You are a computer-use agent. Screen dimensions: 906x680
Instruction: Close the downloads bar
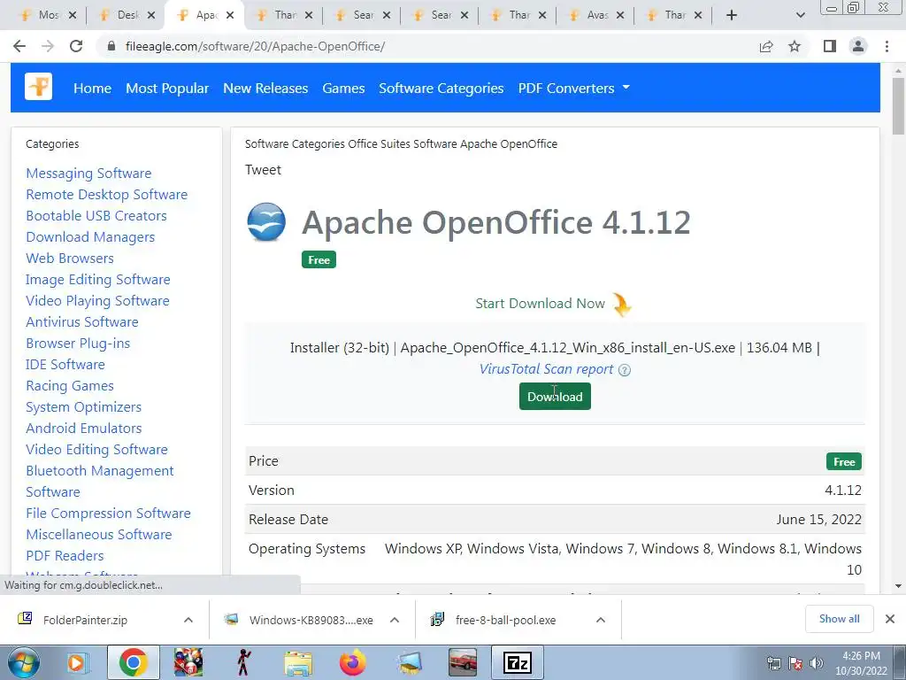pos(890,619)
